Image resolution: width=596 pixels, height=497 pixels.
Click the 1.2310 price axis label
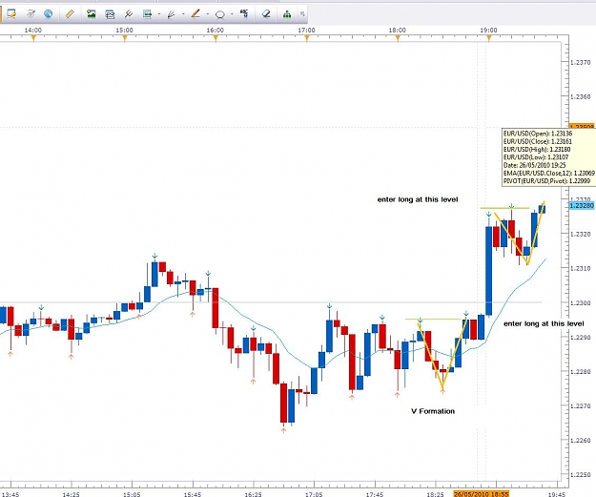click(581, 268)
